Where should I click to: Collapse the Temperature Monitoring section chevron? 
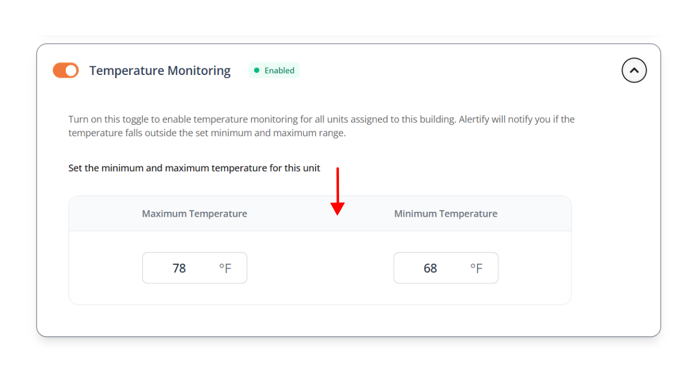pos(634,71)
